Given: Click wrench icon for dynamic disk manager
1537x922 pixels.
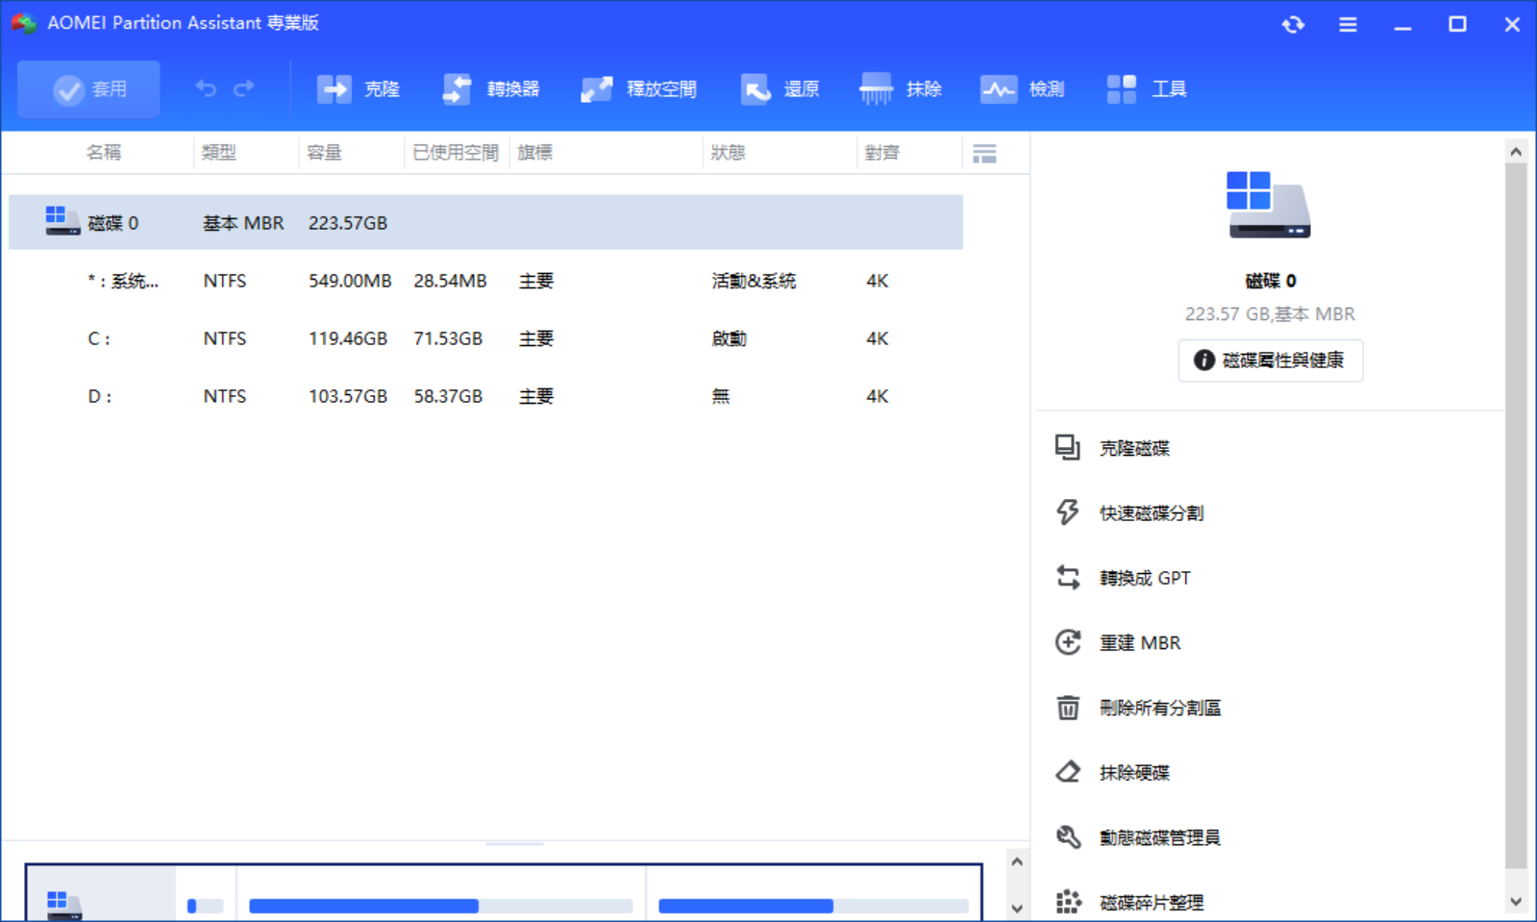Looking at the screenshot, I should [1068, 837].
